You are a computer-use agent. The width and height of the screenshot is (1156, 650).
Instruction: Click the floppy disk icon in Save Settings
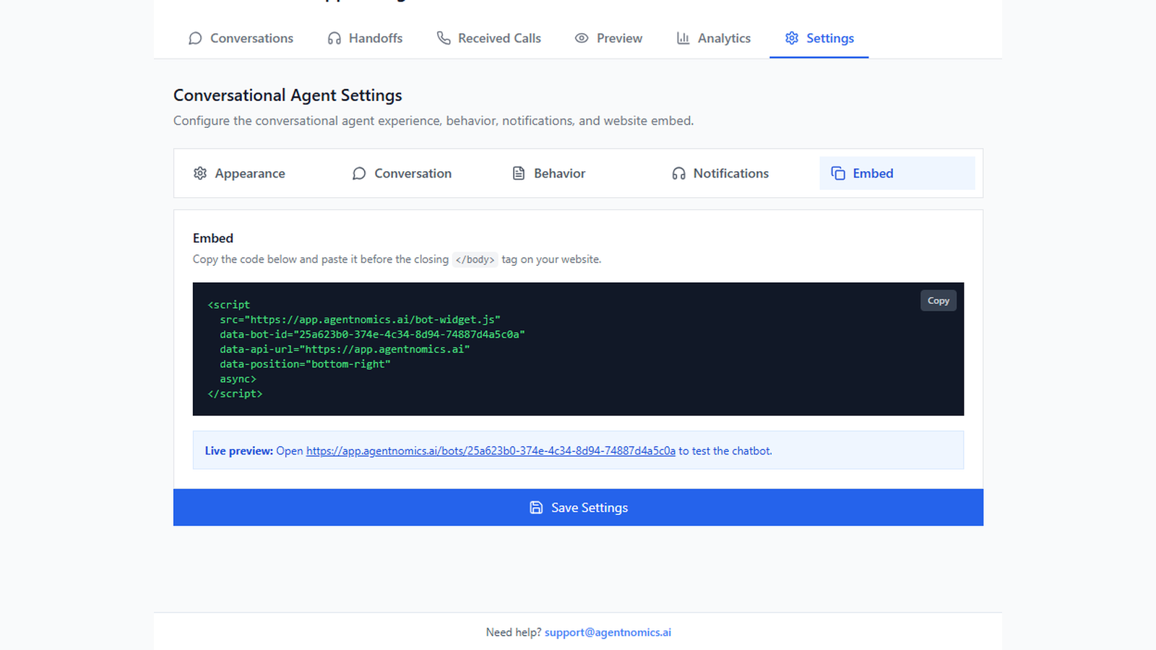tap(536, 508)
